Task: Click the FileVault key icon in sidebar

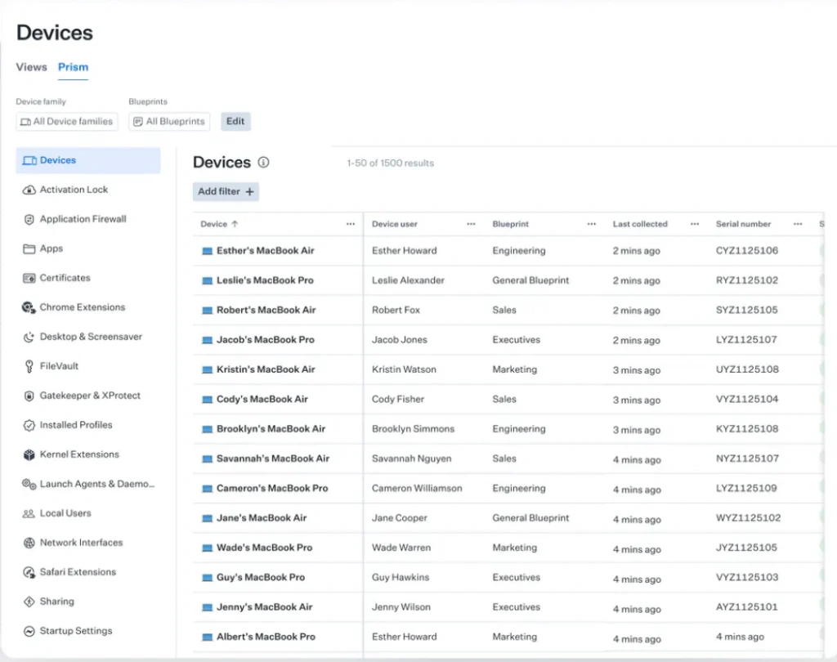Action: tap(29, 366)
